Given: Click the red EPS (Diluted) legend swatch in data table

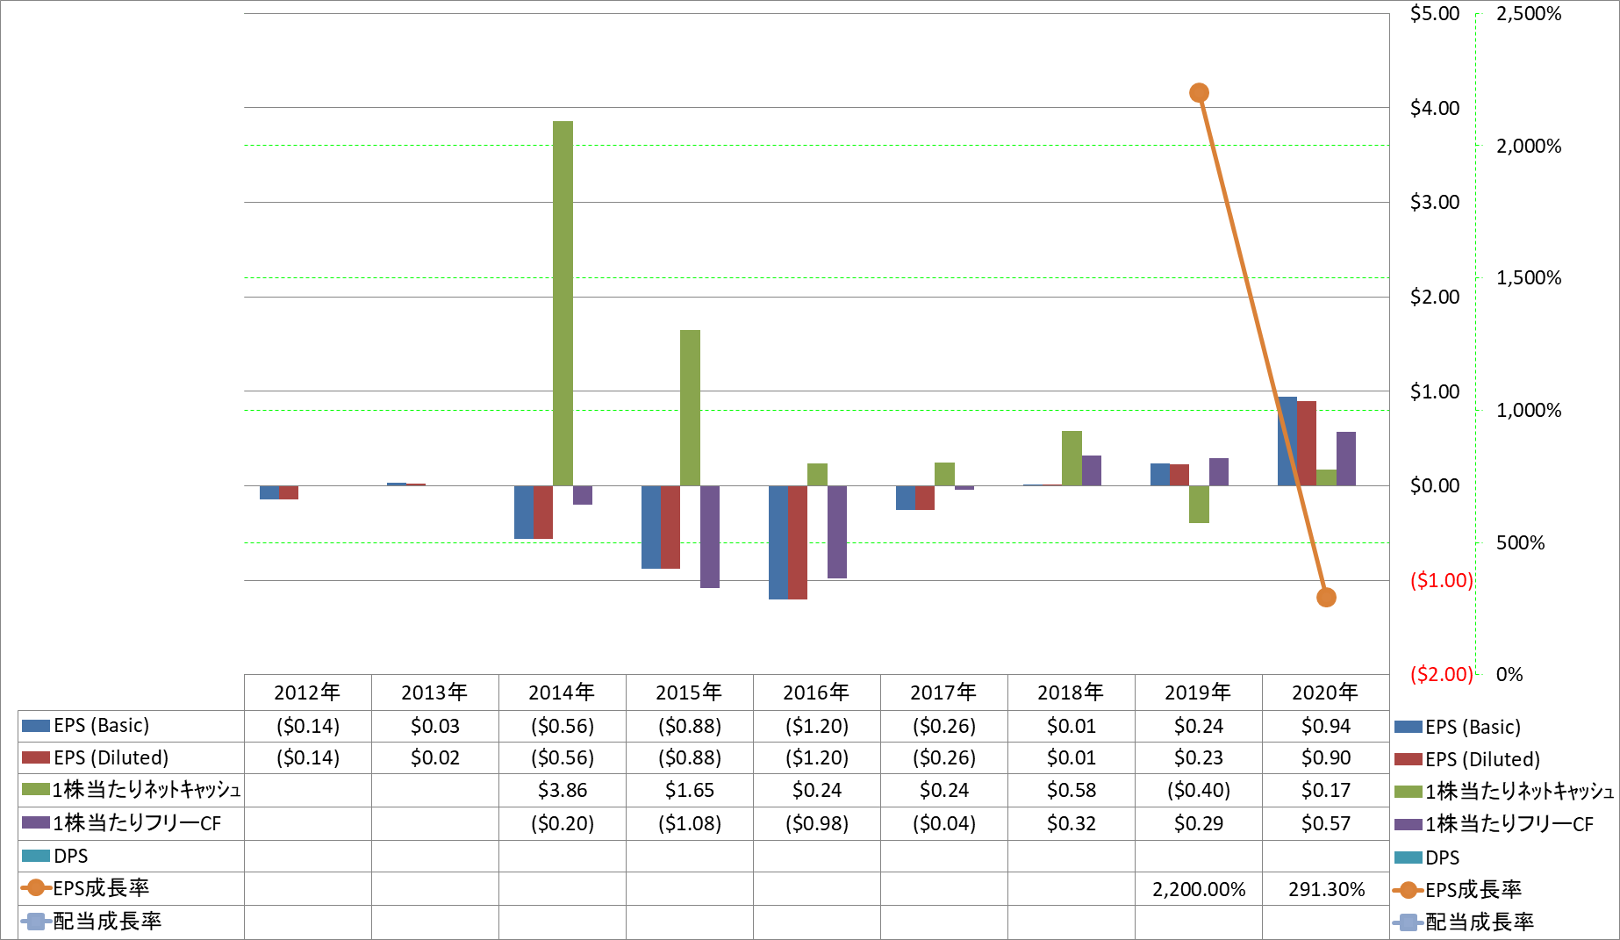Looking at the screenshot, I should pos(36,757).
